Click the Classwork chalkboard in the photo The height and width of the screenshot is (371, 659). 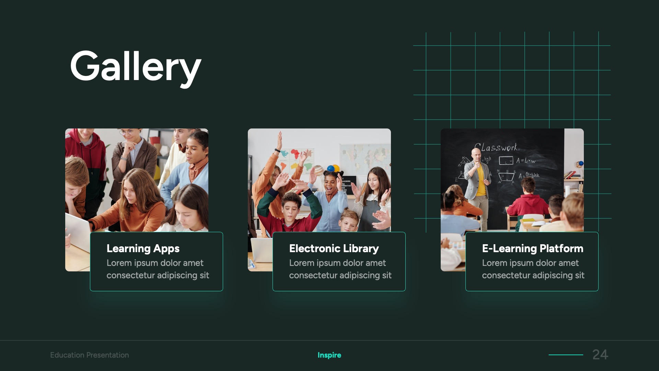(x=496, y=148)
